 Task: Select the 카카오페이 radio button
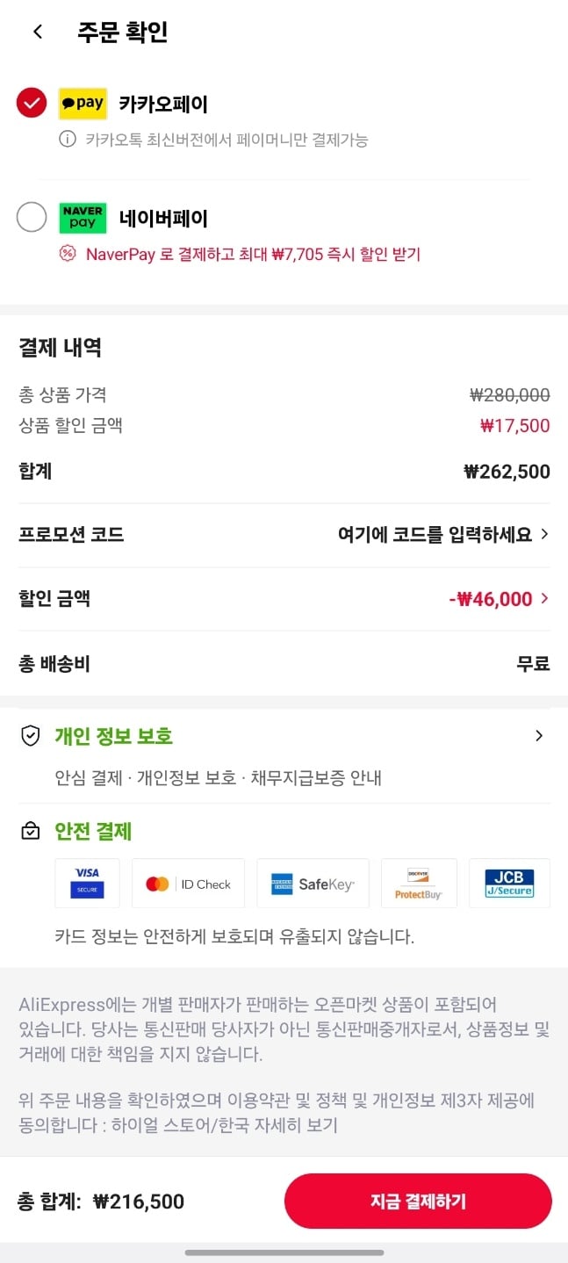tap(32, 104)
